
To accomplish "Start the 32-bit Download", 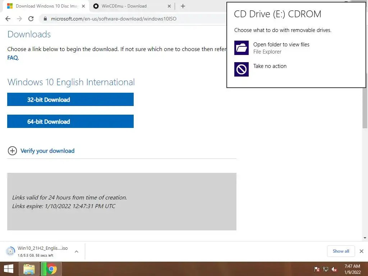I will (70, 100).
